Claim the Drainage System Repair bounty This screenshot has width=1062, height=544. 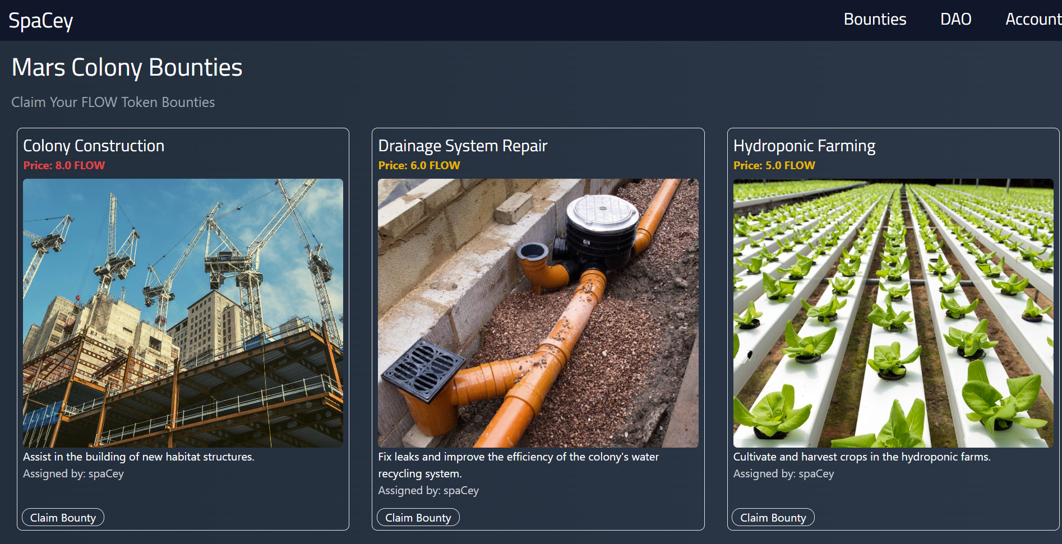418,518
